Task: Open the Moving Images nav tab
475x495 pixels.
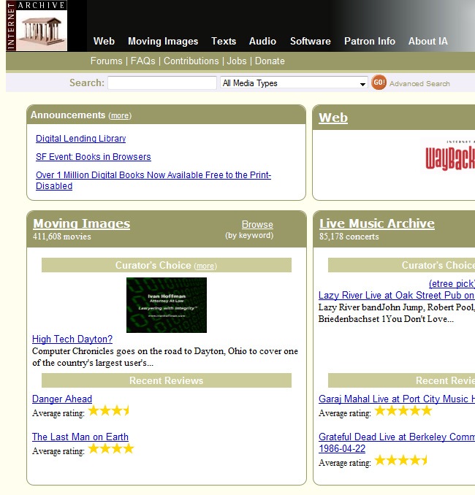Action: point(163,42)
